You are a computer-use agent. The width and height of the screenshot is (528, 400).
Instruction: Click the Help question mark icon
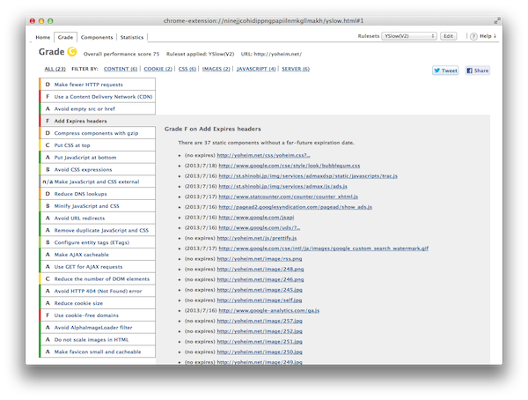pyautogui.click(x=473, y=36)
